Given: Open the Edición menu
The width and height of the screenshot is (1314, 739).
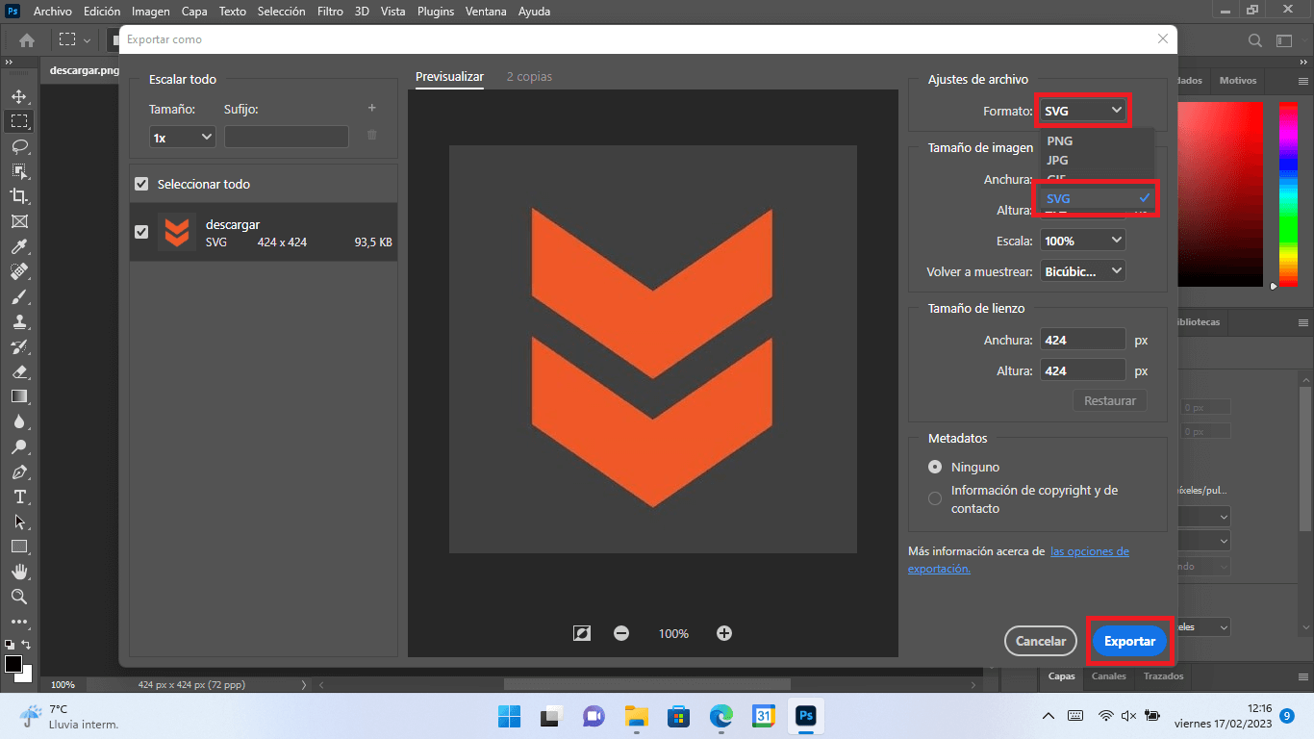Looking at the screenshot, I should 102,12.
